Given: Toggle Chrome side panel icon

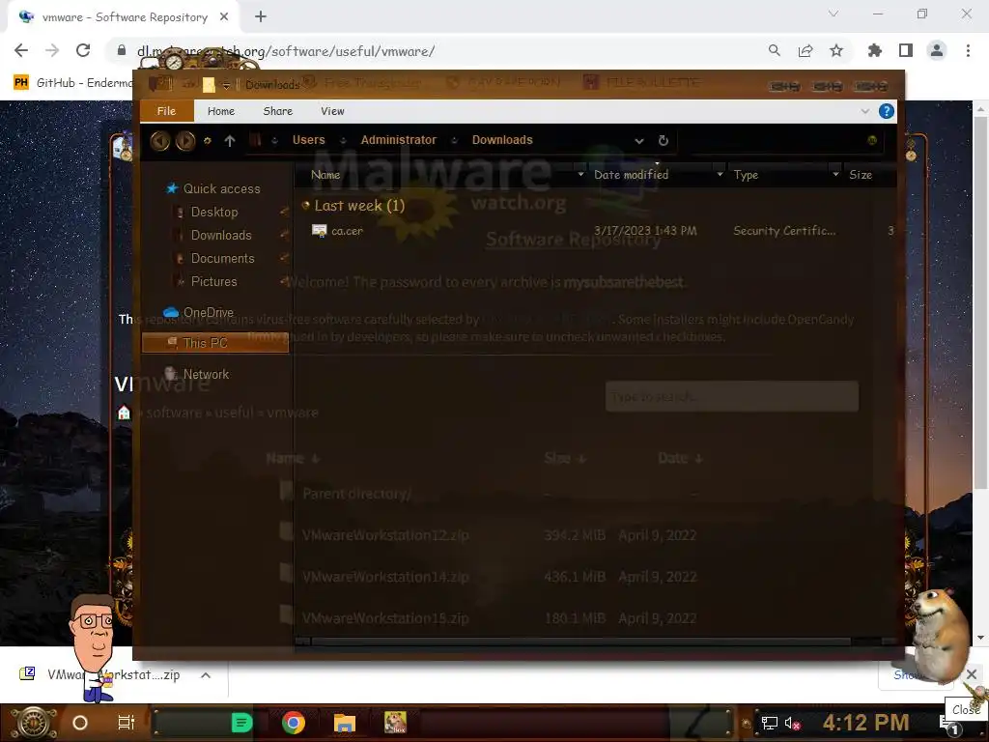Looking at the screenshot, I should coord(906,50).
